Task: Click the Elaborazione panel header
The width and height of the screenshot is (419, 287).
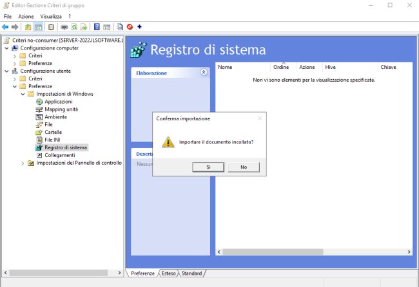Action: click(x=170, y=73)
